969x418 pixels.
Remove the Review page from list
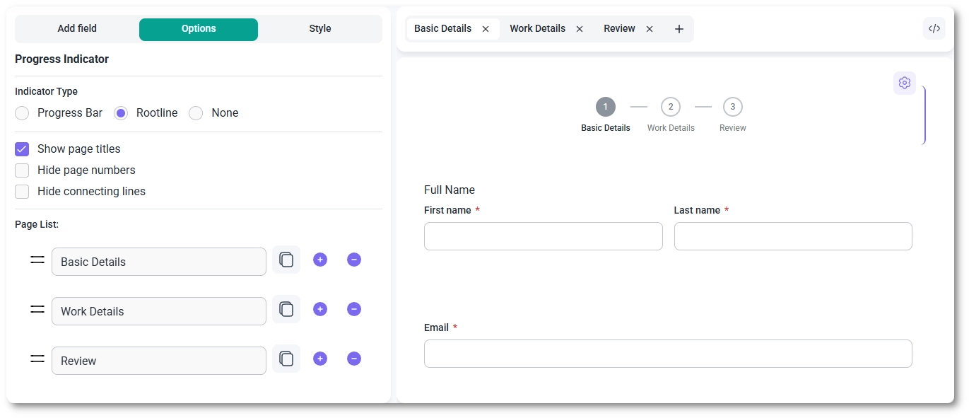[354, 359]
